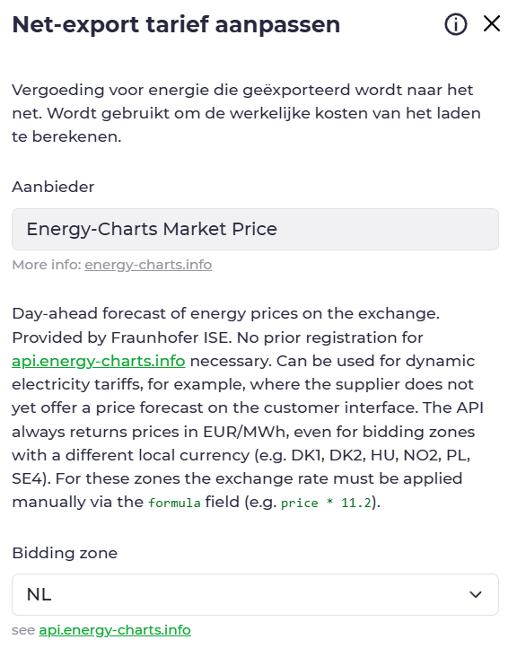The height and width of the screenshot is (657, 517).
Task: Click the Vergoeding voor energie description text
Action: tap(246, 113)
